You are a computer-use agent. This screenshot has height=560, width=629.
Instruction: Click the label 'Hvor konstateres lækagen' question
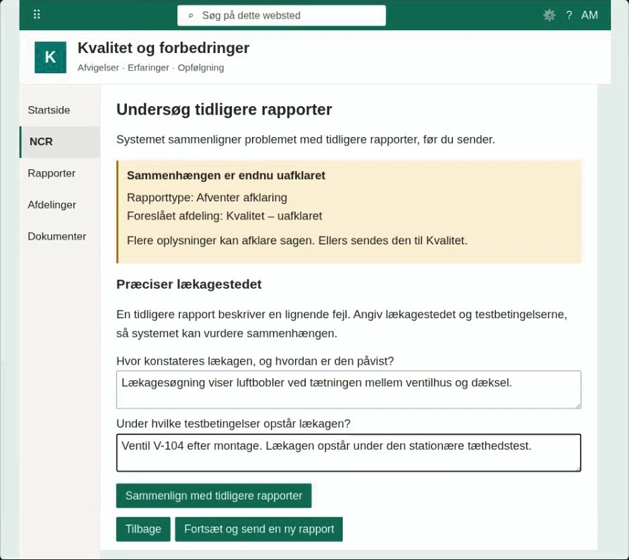point(255,361)
